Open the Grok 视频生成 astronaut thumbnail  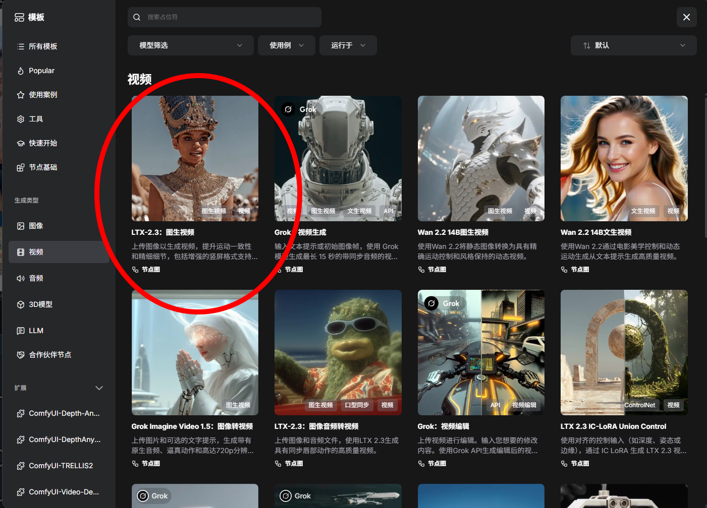[x=338, y=158]
